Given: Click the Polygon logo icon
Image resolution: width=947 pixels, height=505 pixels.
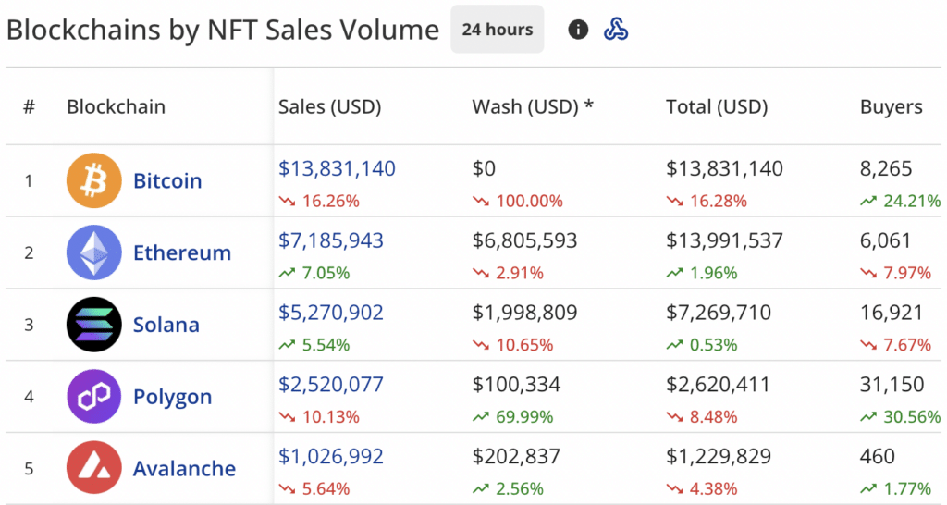Looking at the screenshot, I should [94, 396].
